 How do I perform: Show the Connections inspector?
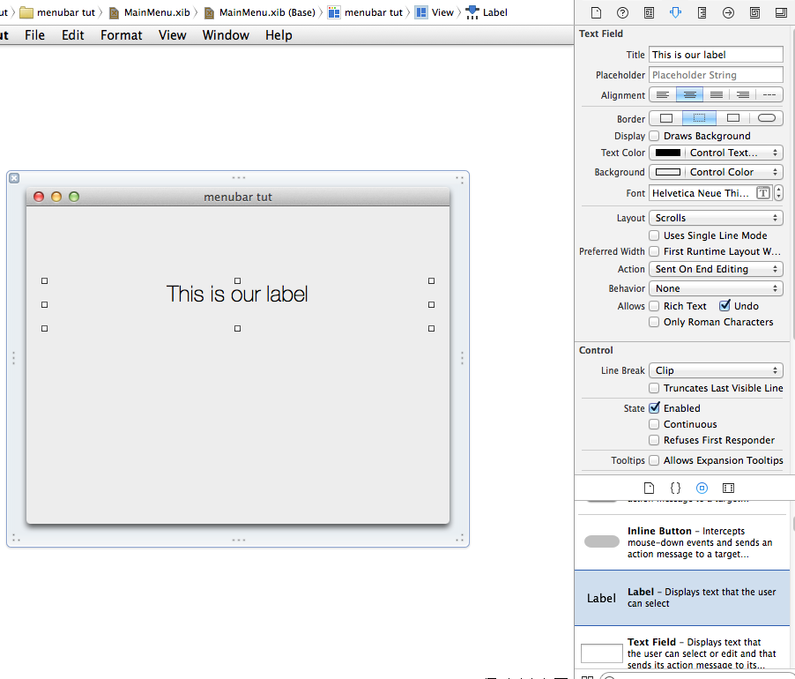click(x=728, y=13)
